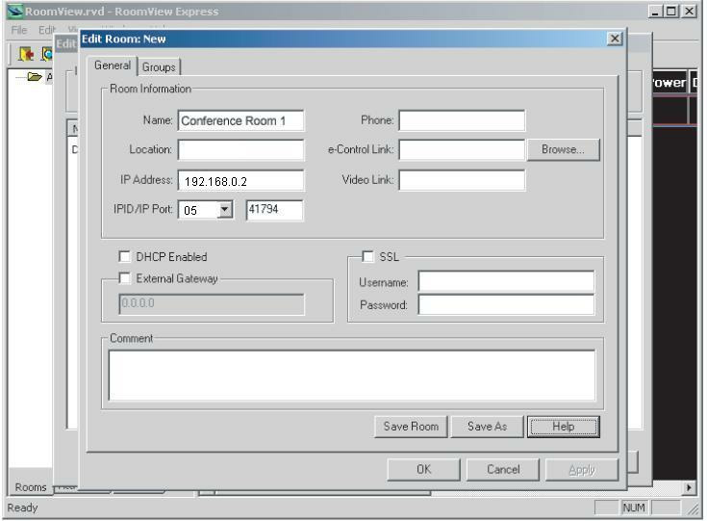The height and width of the screenshot is (521, 707).
Task: Open the File menu in RoomView Express
Action: [19, 30]
